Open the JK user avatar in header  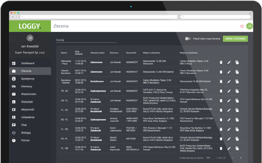point(249,26)
